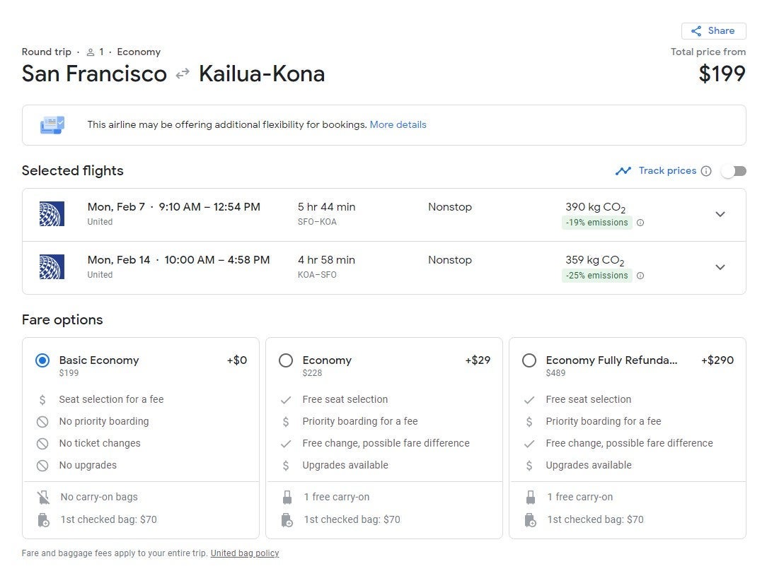Screen dimensions: 767x571
Task: Expand the Feb 7 outbound flight details
Action: tap(720, 214)
